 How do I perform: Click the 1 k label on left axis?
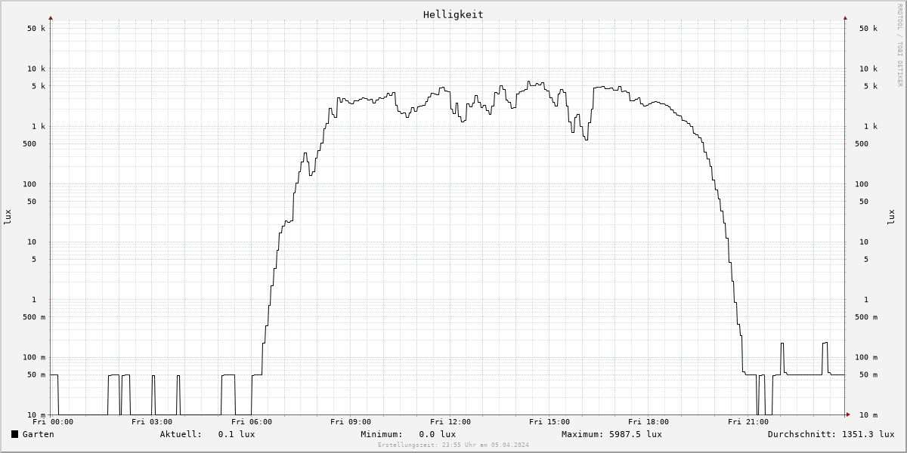pos(39,127)
